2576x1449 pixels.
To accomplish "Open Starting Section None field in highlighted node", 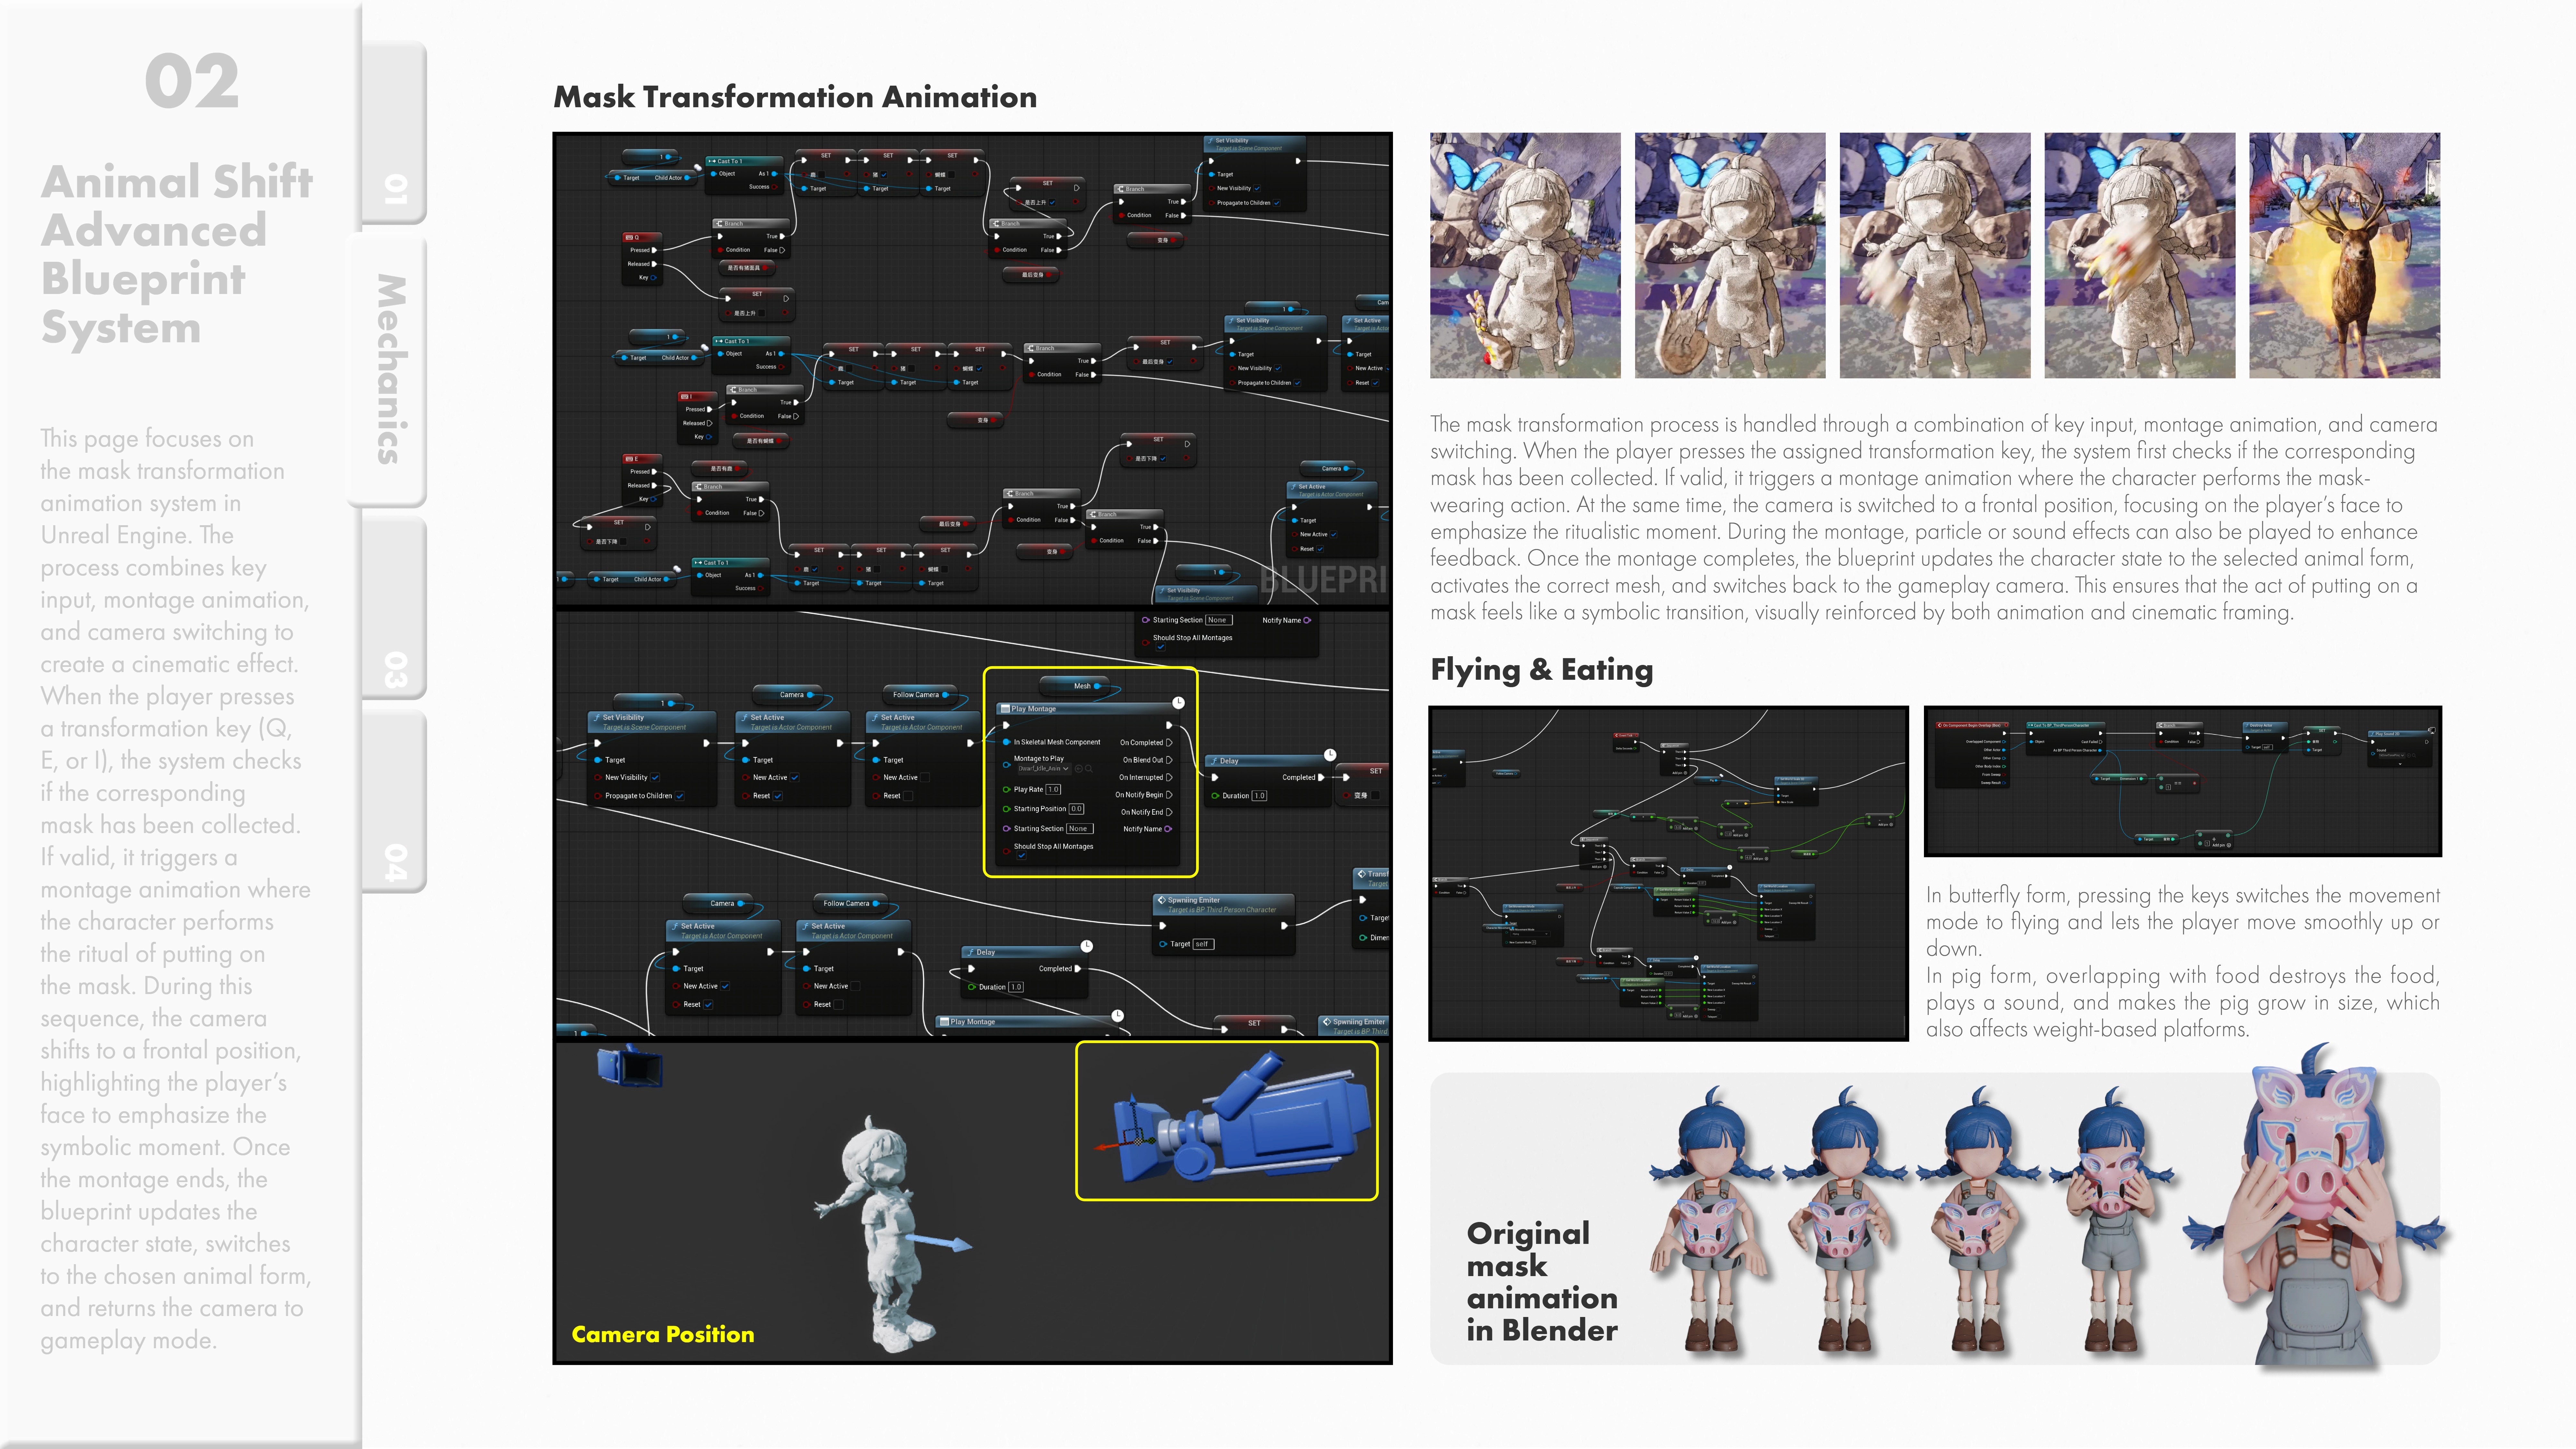I will (1080, 829).
